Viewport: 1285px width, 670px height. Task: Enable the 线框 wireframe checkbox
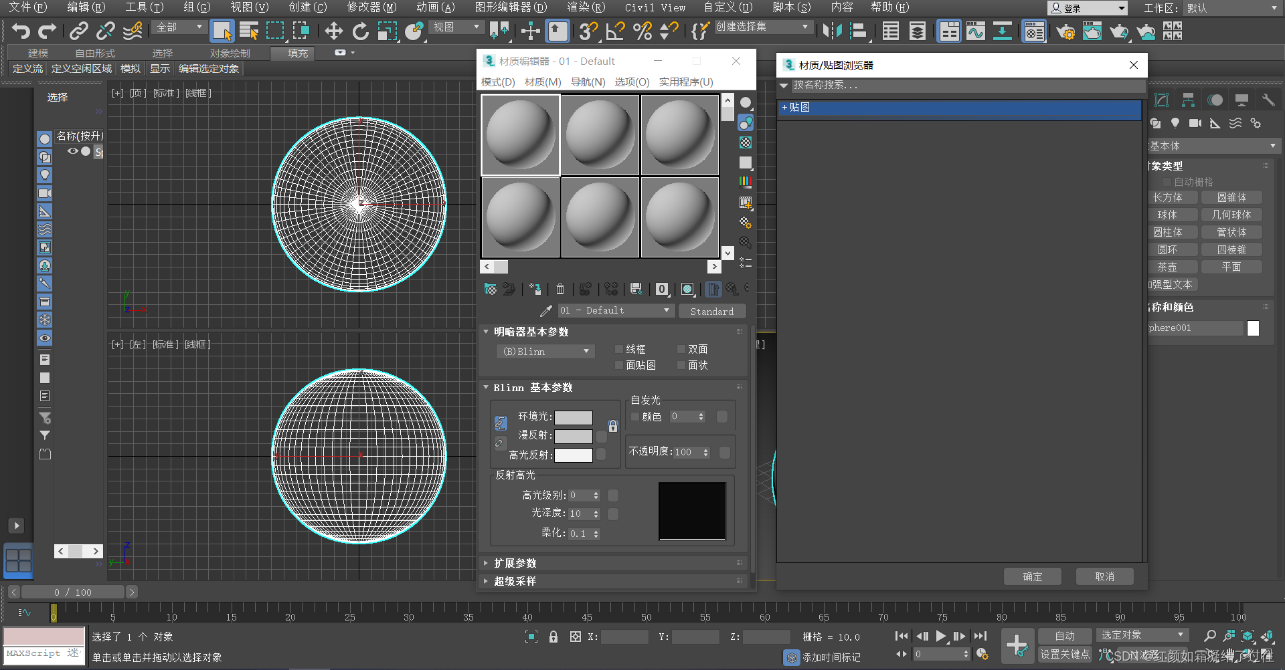pyautogui.click(x=619, y=349)
